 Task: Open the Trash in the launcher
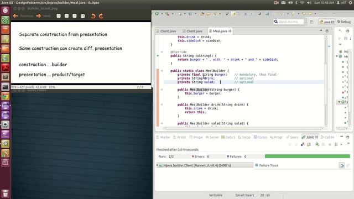click(5, 193)
